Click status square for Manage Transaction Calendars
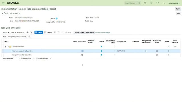The height and width of the screenshot is (102, 182). coord(102,55)
